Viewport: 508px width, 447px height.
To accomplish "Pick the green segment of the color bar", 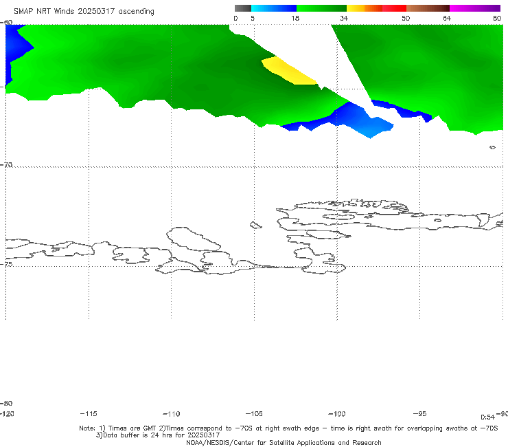I will 321,8.
